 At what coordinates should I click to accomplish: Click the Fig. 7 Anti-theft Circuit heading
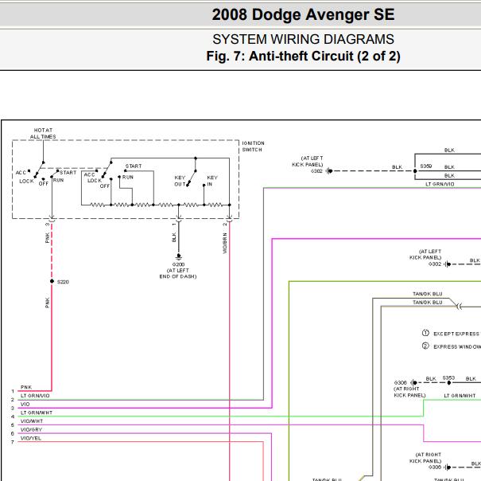tap(303, 57)
